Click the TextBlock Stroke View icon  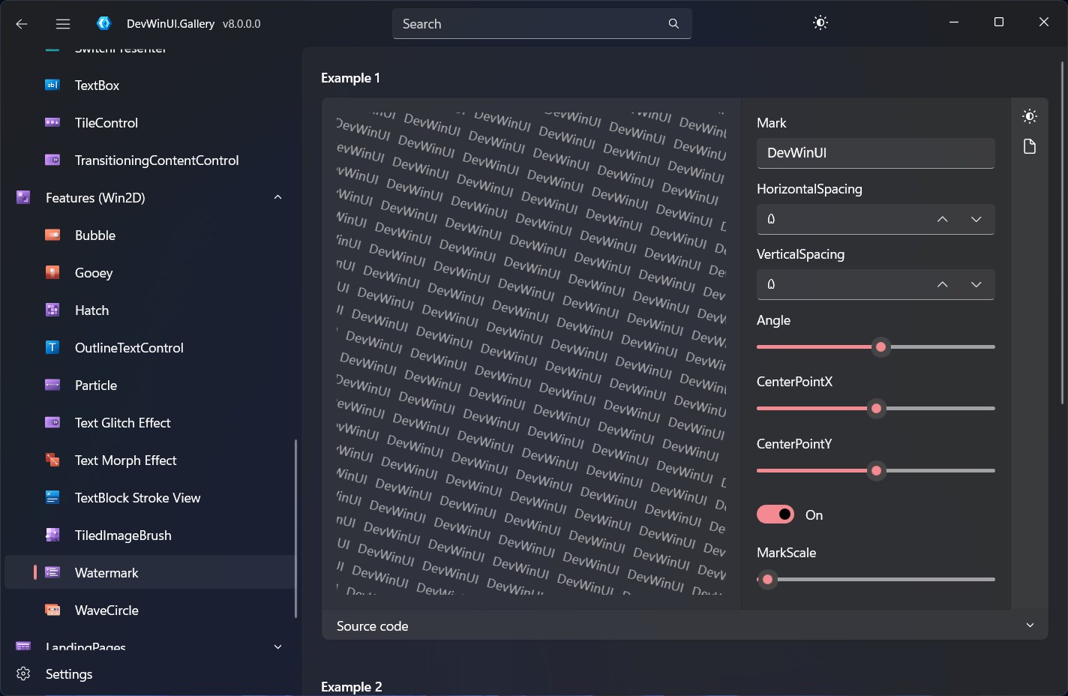coord(52,498)
